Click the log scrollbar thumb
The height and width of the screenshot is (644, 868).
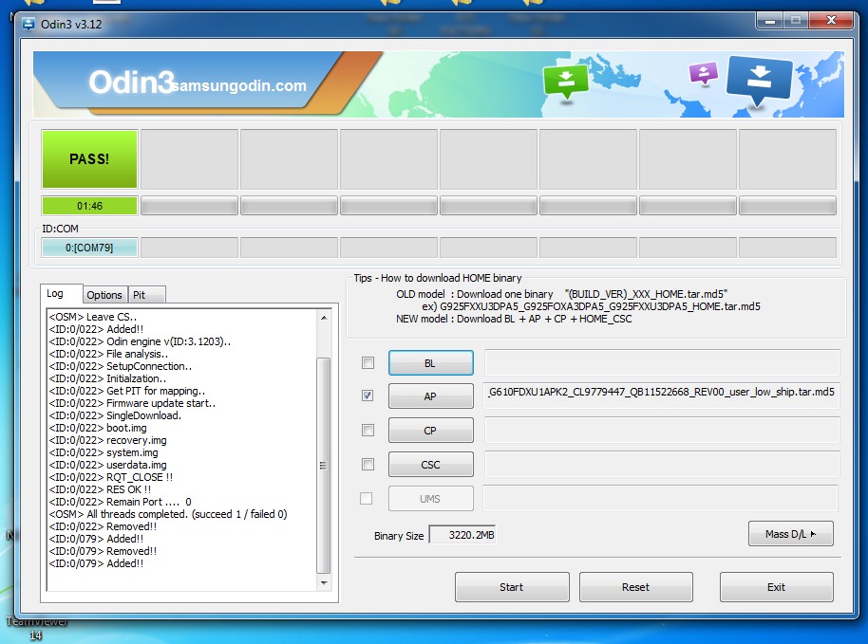323,466
